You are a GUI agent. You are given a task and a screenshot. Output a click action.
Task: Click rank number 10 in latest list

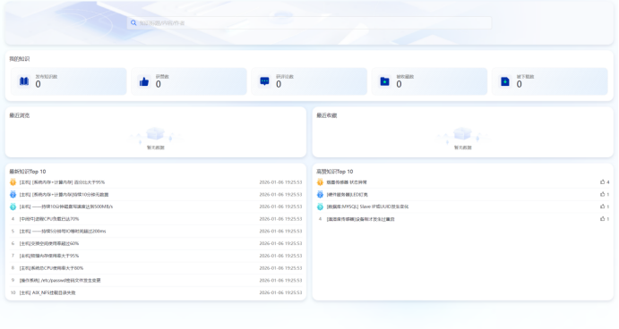pos(13,292)
